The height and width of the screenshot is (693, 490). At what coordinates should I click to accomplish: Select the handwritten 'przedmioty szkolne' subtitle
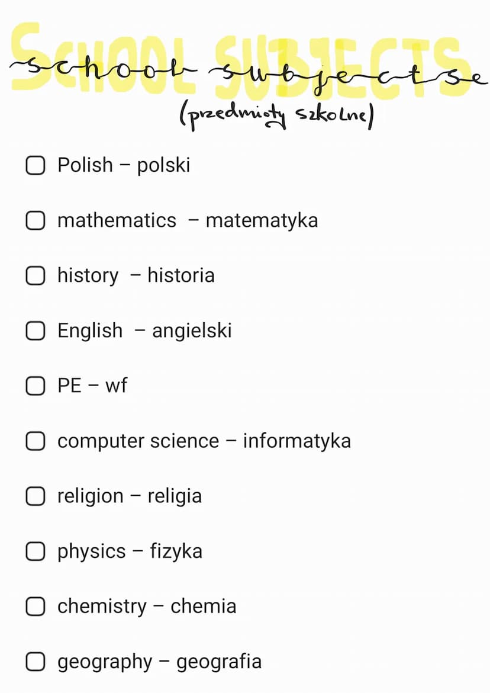click(276, 117)
